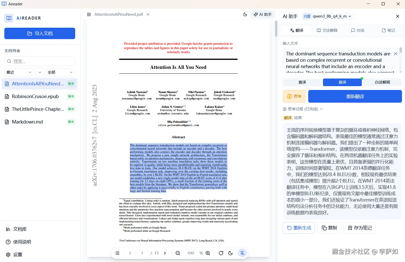The image size is (405, 262).
Task: Click the 输入文本 label
Action: (290, 43)
